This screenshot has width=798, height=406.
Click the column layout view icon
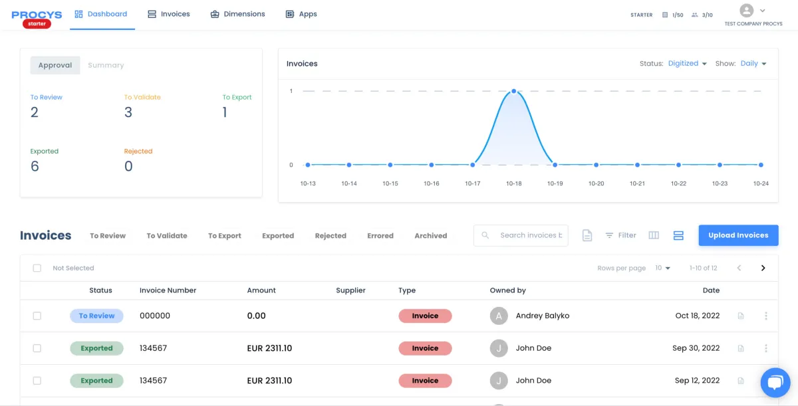tap(654, 235)
